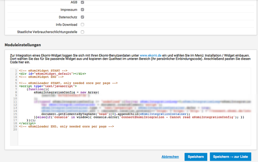Image resolution: width=258 pixels, height=162 pixels.
Task: Disable the Datenschutz checkbox
Action: (x=82, y=17)
